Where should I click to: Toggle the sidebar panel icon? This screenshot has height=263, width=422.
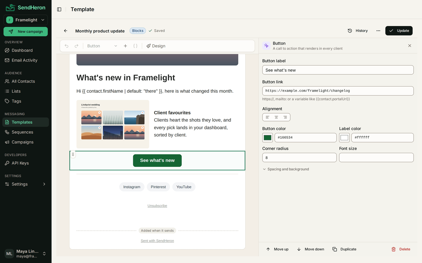59,9
